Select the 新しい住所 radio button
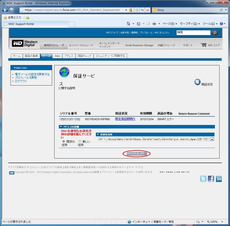 click(80, 141)
